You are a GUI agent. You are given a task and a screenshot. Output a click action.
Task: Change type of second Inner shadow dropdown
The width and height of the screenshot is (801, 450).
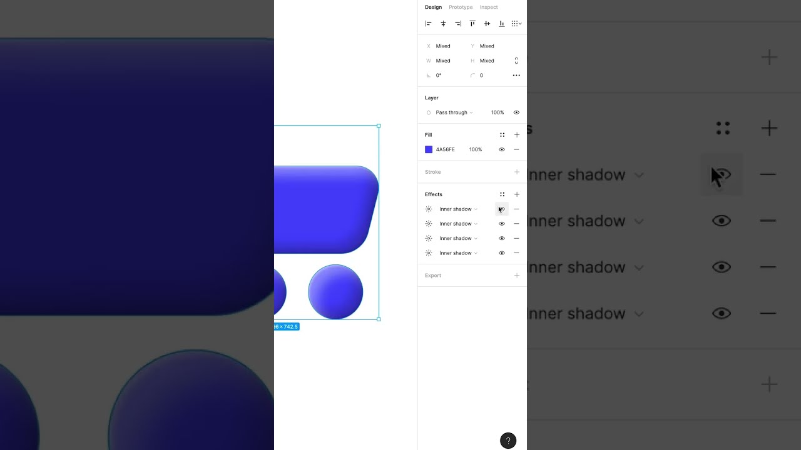point(458,224)
